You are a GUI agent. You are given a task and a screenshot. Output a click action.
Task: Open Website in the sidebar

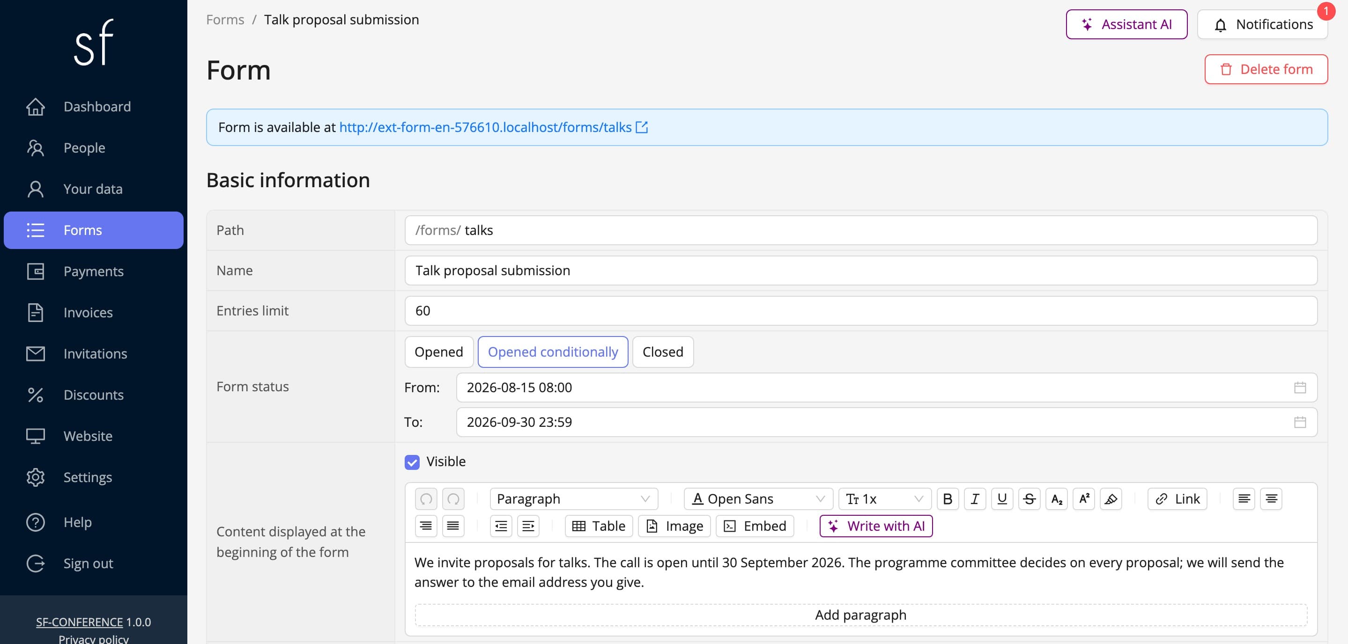(93, 436)
